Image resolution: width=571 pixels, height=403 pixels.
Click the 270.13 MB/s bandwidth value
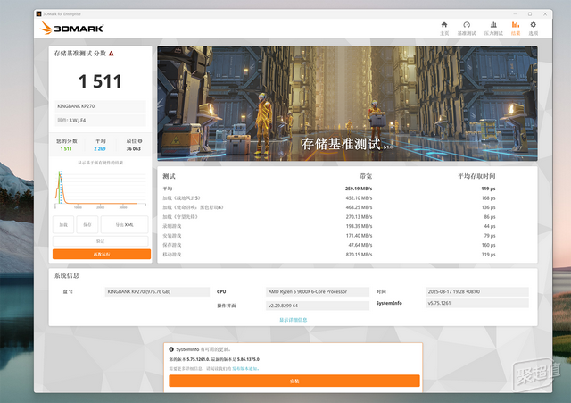pyautogui.click(x=359, y=216)
